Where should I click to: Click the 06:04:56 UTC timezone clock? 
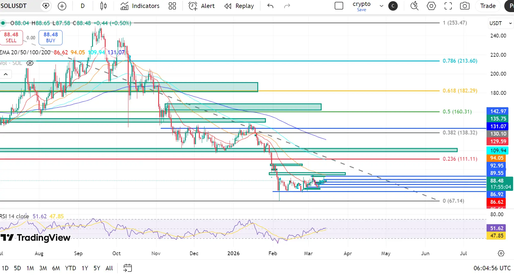pos(492,268)
